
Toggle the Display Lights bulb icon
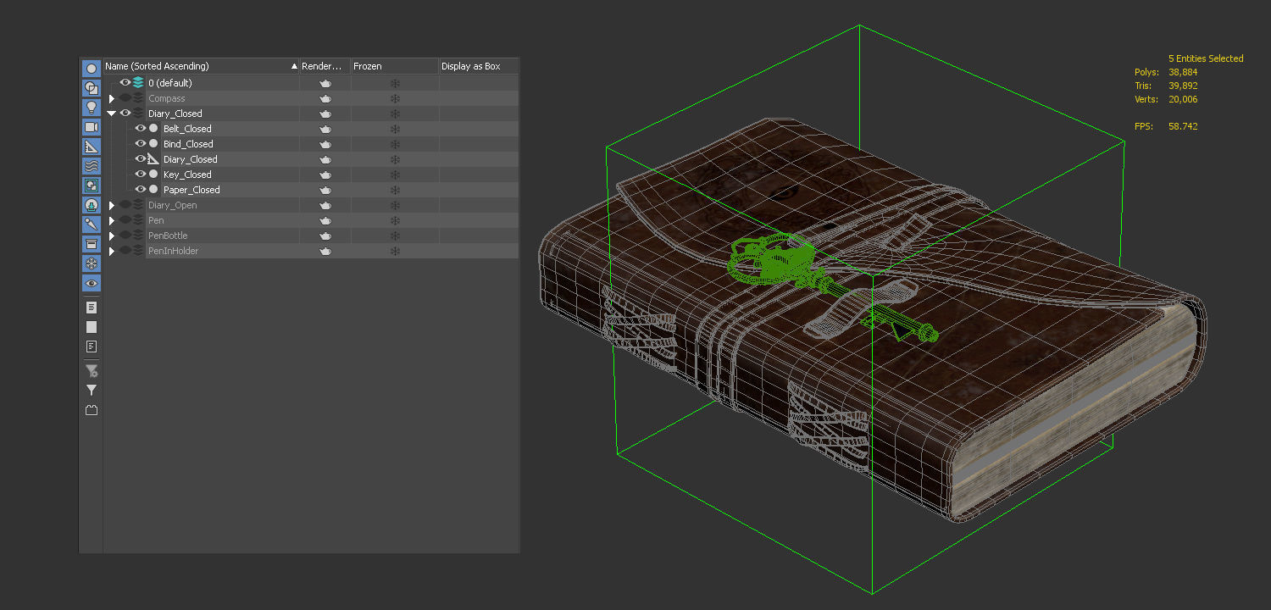point(92,108)
